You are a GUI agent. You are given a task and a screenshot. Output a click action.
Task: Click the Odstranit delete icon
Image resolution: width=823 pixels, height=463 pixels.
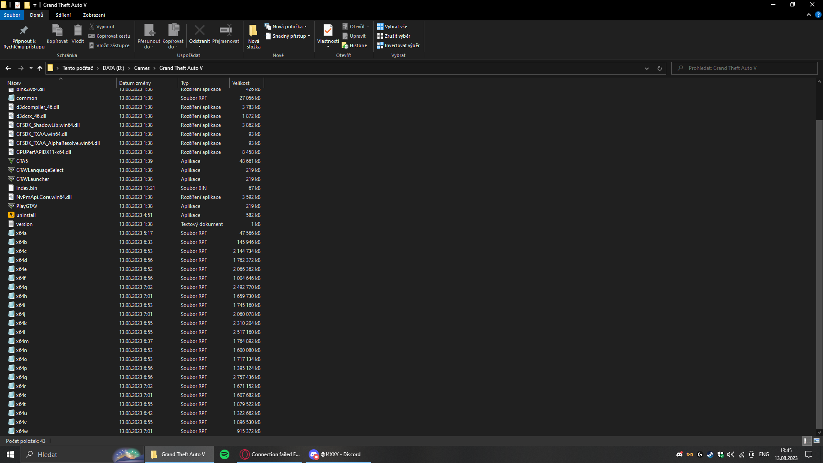click(x=199, y=30)
